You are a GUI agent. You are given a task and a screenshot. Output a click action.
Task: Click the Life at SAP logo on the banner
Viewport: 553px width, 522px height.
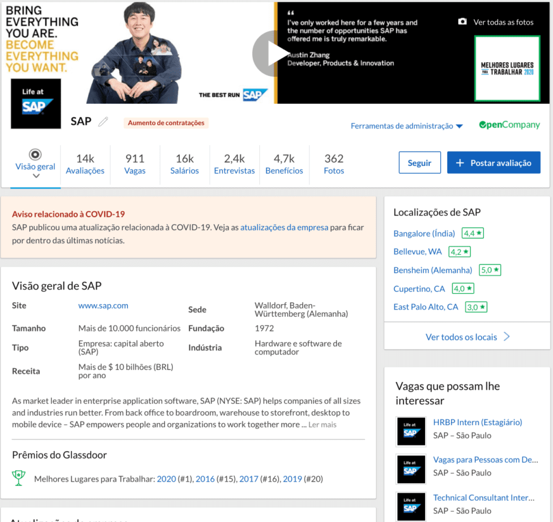[36, 103]
